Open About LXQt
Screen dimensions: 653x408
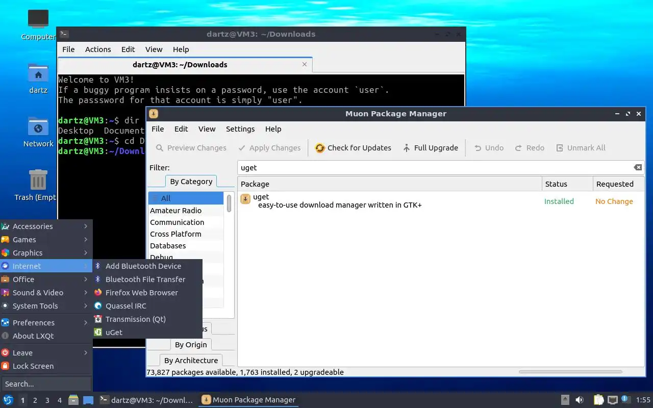46,336
